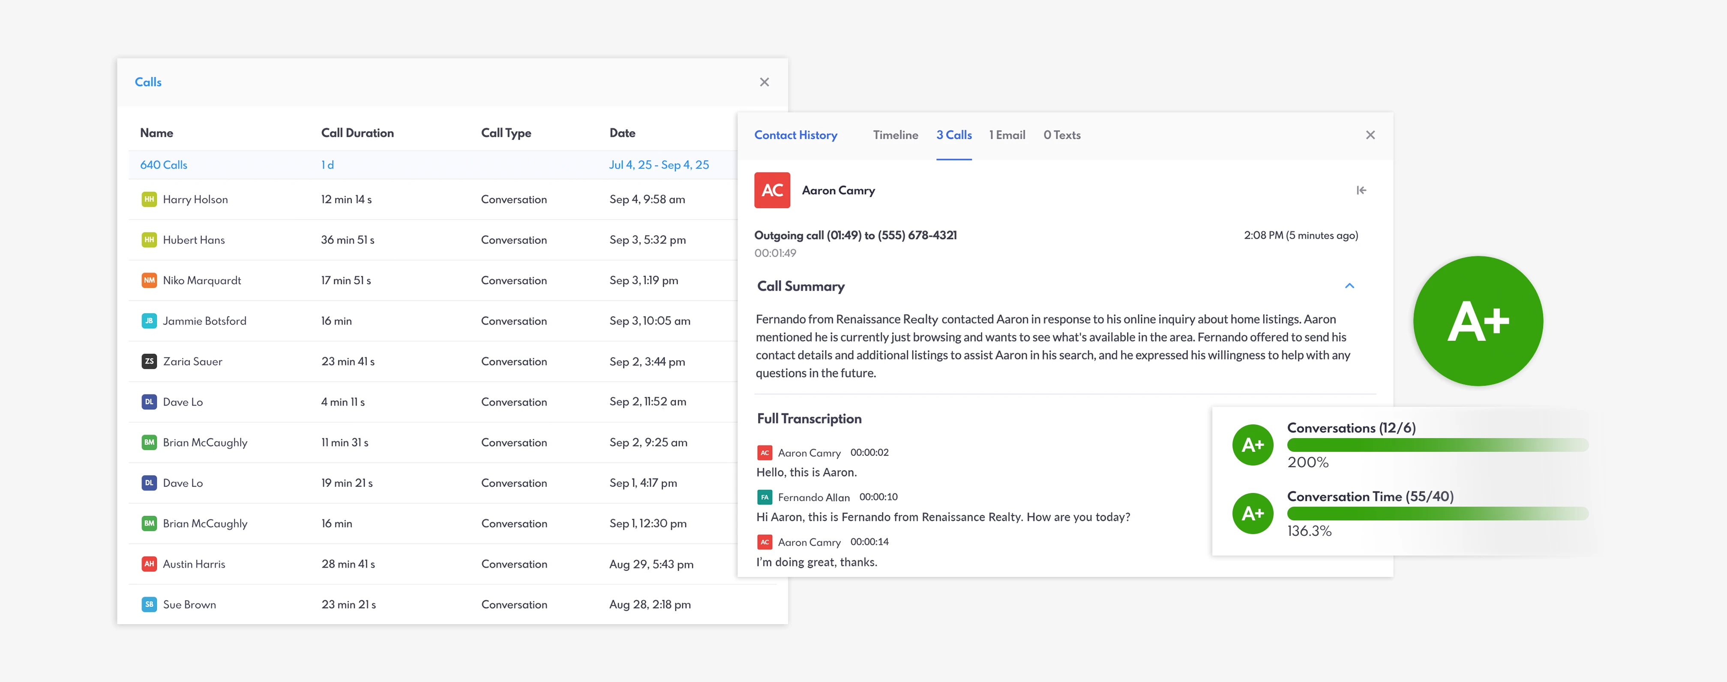Click Harry Holson's HH avatar icon
This screenshot has height=682, width=1727.
tap(149, 199)
